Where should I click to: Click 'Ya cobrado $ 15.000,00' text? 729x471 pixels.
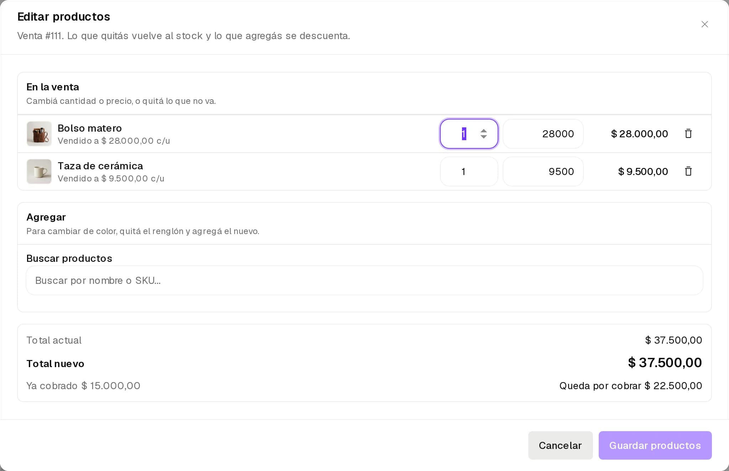tap(83, 386)
